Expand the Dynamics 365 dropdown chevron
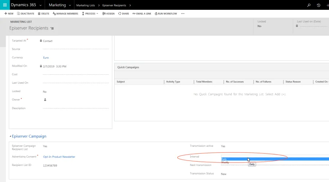 pos(40,5)
